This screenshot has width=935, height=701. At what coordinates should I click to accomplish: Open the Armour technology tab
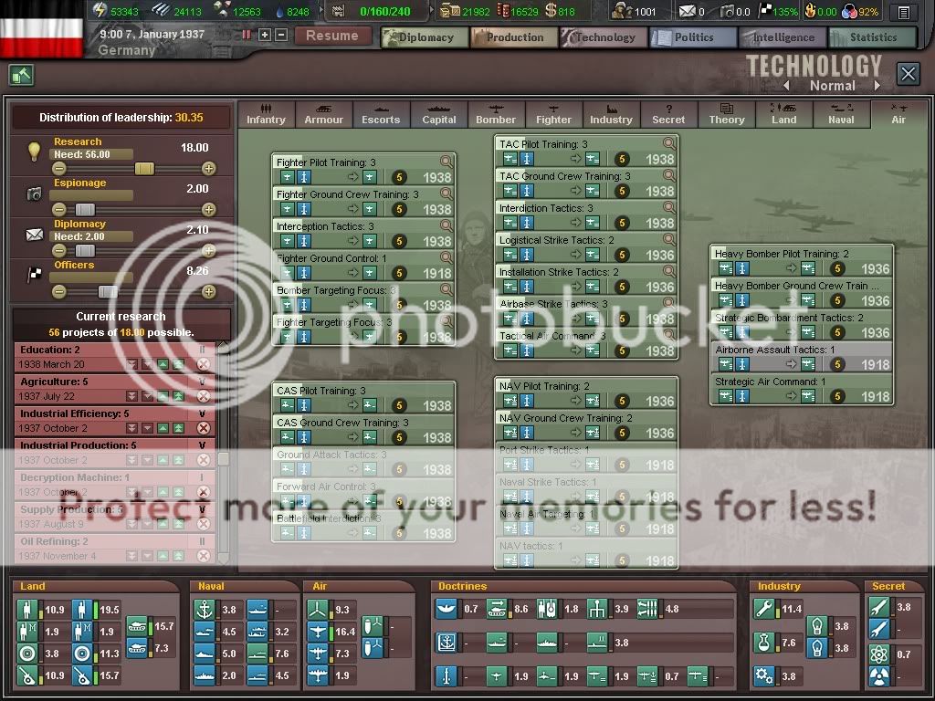pyautogui.click(x=323, y=115)
